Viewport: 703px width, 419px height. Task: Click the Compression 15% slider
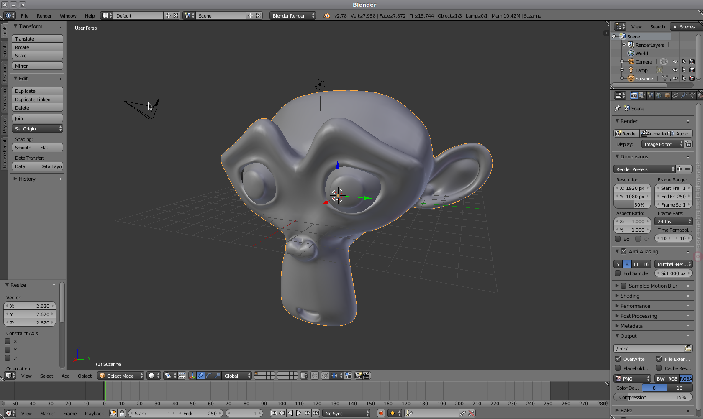click(653, 397)
